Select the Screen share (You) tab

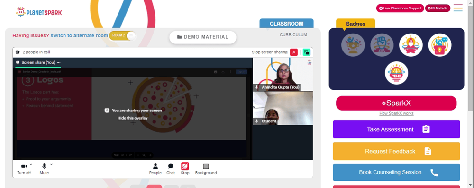[x=38, y=62]
